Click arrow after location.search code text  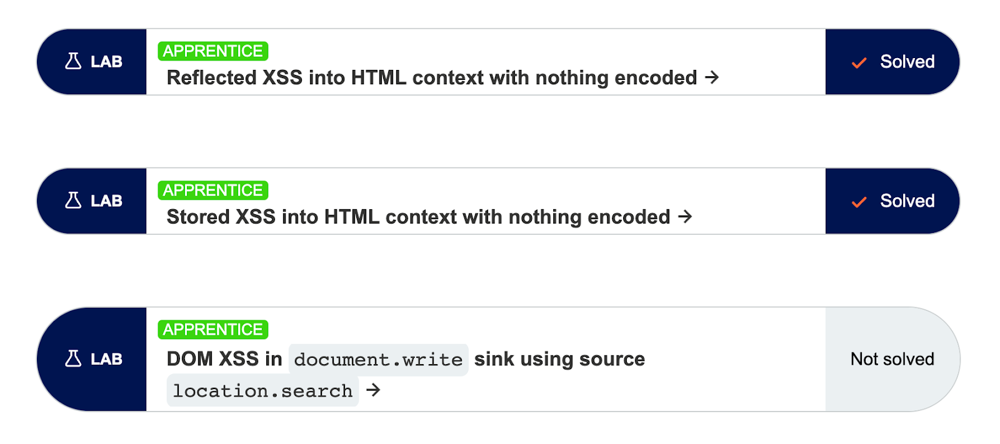(x=373, y=390)
